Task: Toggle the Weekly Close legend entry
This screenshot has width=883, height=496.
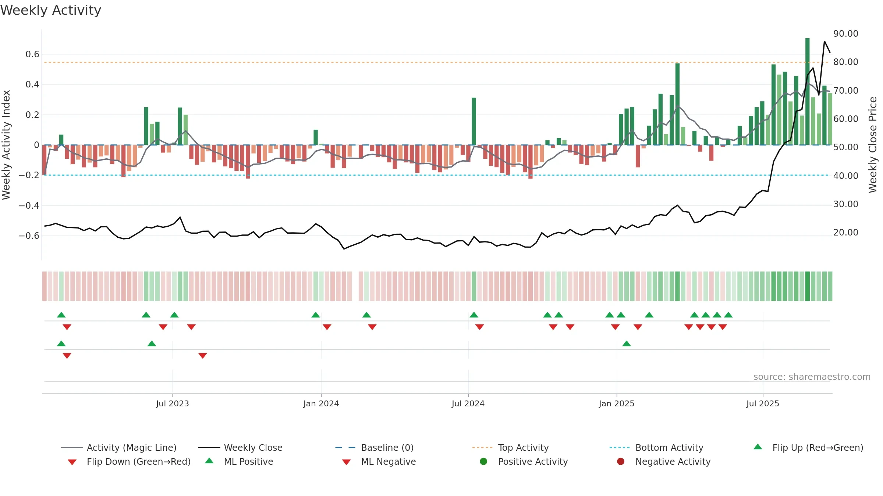Action: pyautogui.click(x=240, y=448)
